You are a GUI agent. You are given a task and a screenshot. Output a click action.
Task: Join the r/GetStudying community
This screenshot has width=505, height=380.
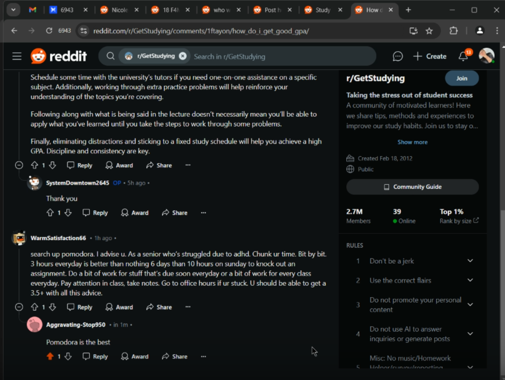461,78
